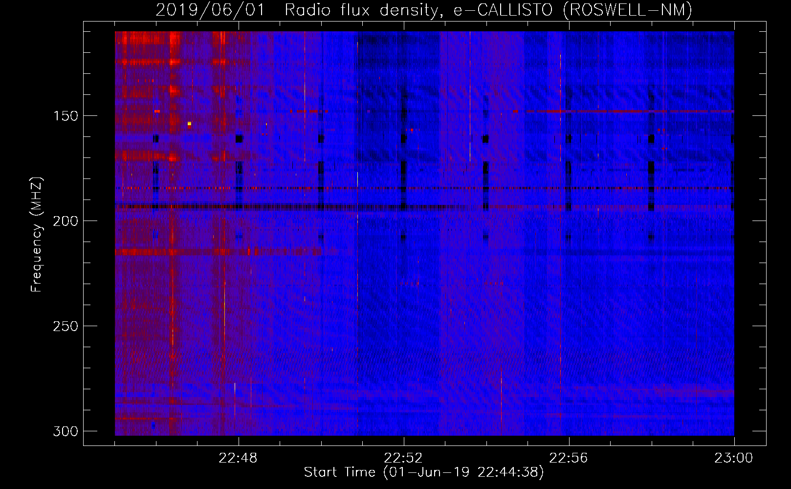This screenshot has height=489, width=791.
Task: Click the 23:00 time tick label
Action: pos(734,458)
